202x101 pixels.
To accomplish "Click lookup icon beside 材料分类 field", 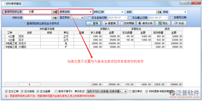I will [x=54, y=18].
